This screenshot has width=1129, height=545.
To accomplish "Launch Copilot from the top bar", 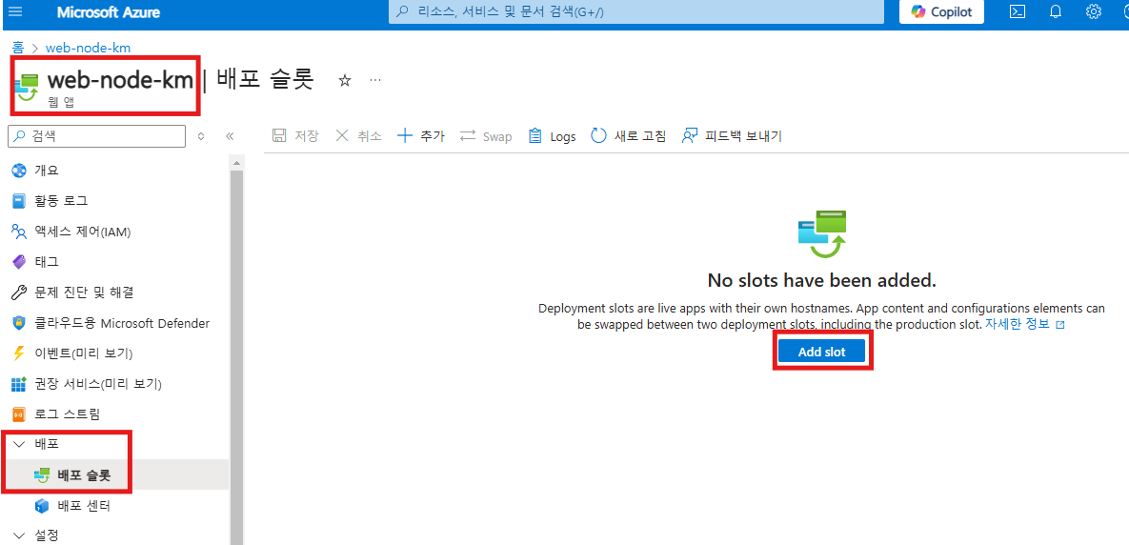I will click(942, 12).
